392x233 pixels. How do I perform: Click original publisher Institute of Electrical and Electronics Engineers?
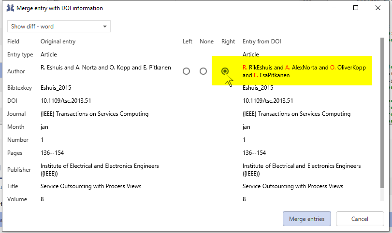100,170
